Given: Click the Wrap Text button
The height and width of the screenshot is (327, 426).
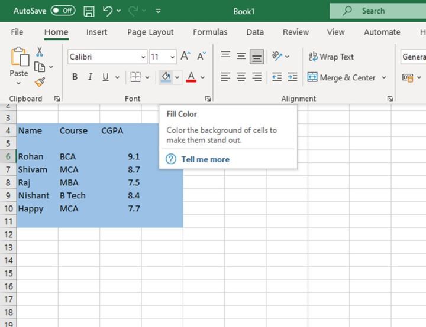Looking at the screenshot, I should coord(331,57).
